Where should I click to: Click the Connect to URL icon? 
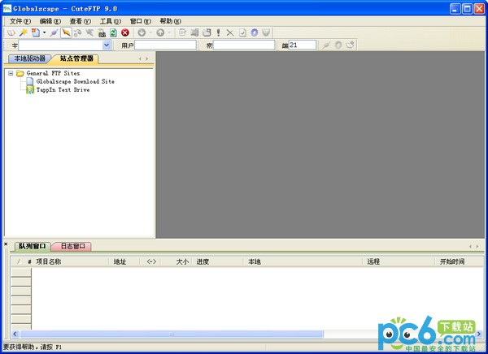click(102, 32)
